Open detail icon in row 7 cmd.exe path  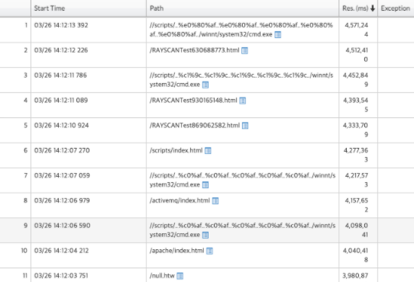click(x=205, y=185)
